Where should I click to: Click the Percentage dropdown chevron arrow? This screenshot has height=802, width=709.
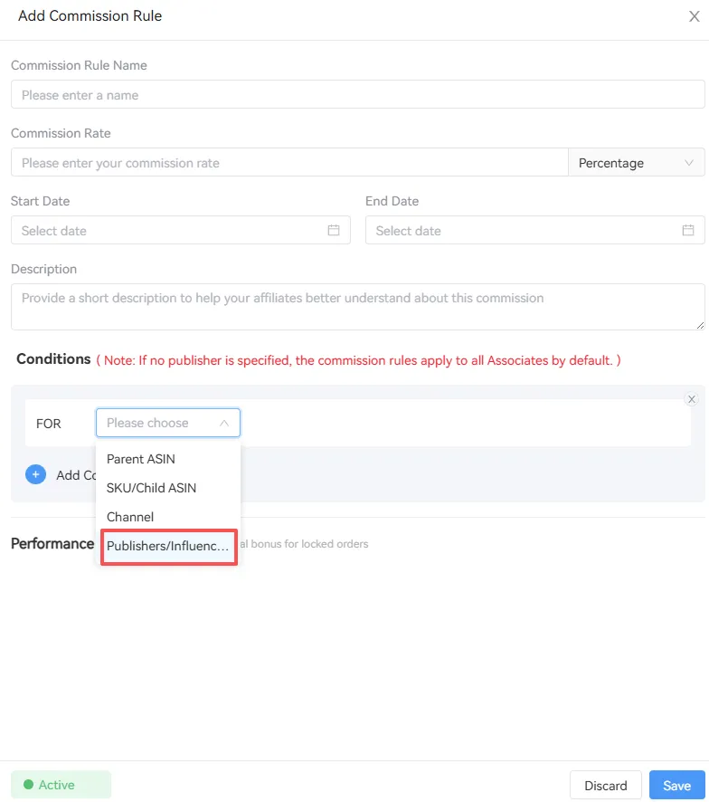pyautogui.click(x=690, y=163)
